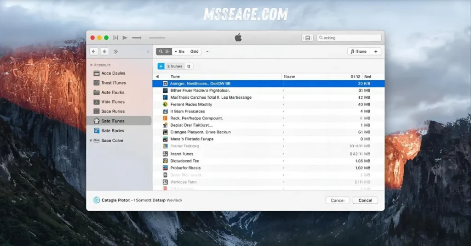Click the round status icon before 'Catagle Plotor'

(97, 200)
